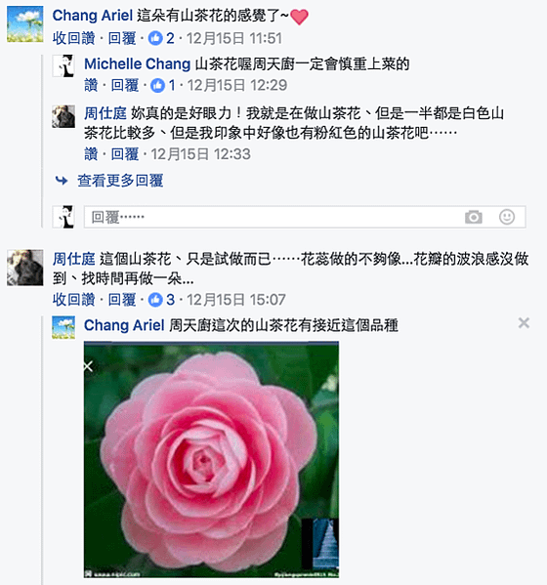The width and height of the screenshot is (547, 585).
Task: Like 周仕庭's 12:33 reply via 讚
Action: [x=91, y=154]
